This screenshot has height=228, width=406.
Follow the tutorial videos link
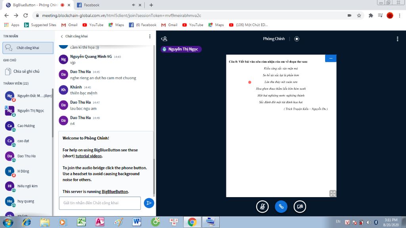88,156
